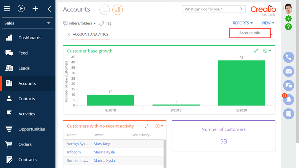This screenshot has height=168, width=299.
Task: Switch to list view icon
Action: (x=105, y=10)
